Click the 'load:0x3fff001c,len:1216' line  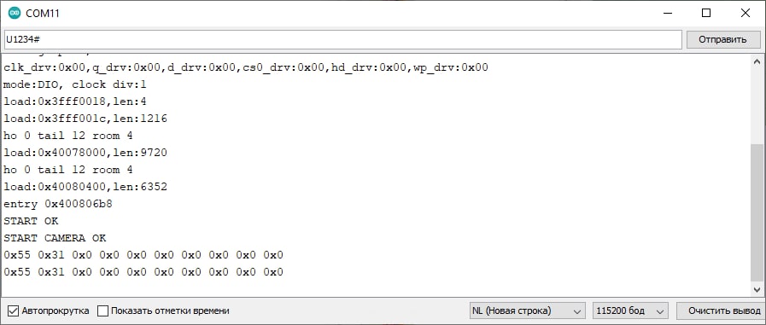click(85, 119)
